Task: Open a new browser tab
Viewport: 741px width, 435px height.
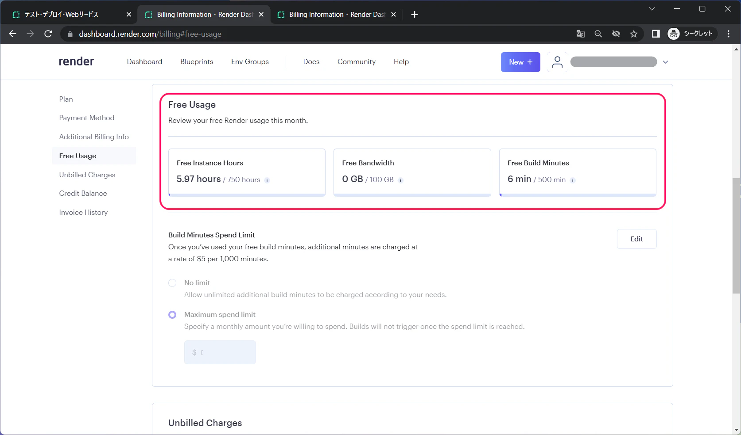Action: click(415, 14)
